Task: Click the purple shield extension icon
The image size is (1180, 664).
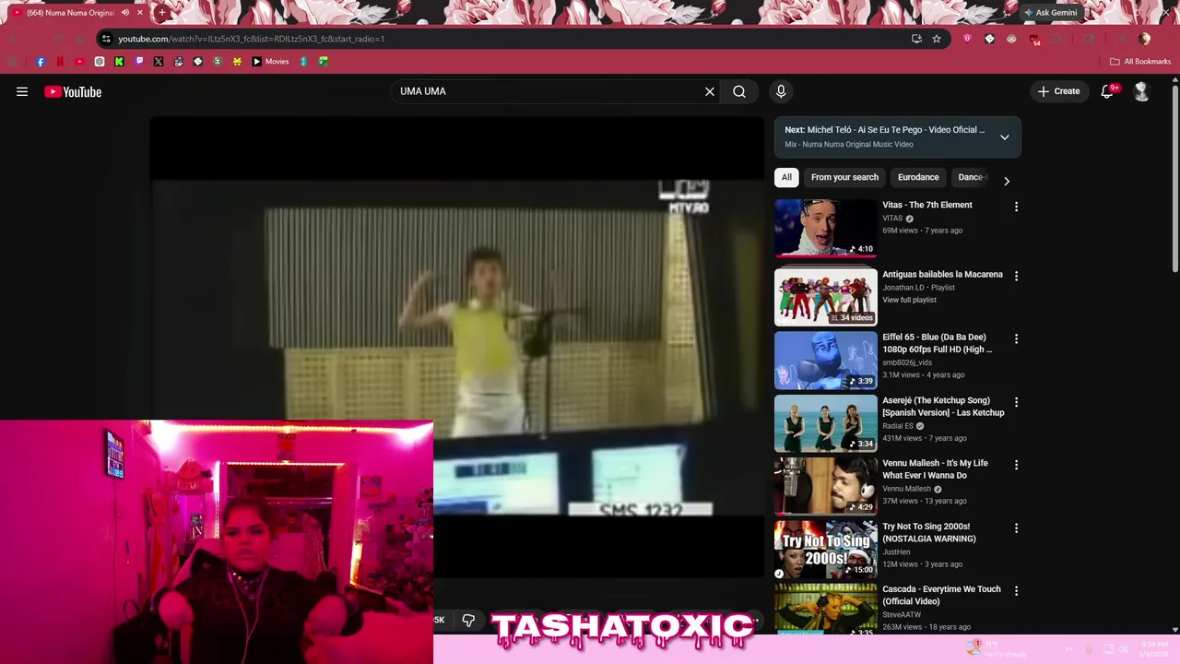Action: coord(966,39)
